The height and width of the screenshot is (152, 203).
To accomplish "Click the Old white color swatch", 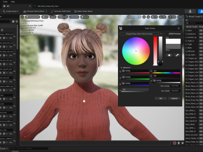I will (x=173, y=41).
